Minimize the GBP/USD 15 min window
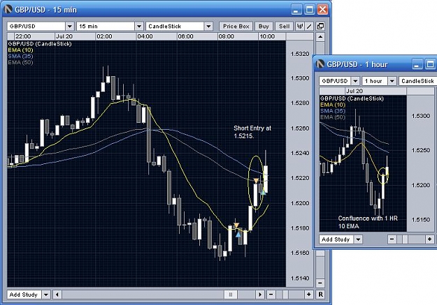Viewport: 437px width, 305px height. click(296, 10)
